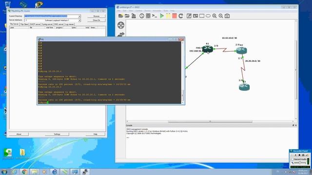Image resolution: width=312 pixels, height=175 pixels.
Task: Open Internet Explorer from the taskbar
Action: pyautogui.click(x=14, y=172)
